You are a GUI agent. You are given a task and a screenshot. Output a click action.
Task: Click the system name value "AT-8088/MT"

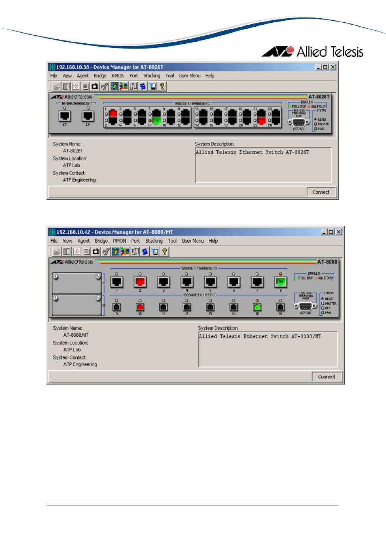coord(76,335)
